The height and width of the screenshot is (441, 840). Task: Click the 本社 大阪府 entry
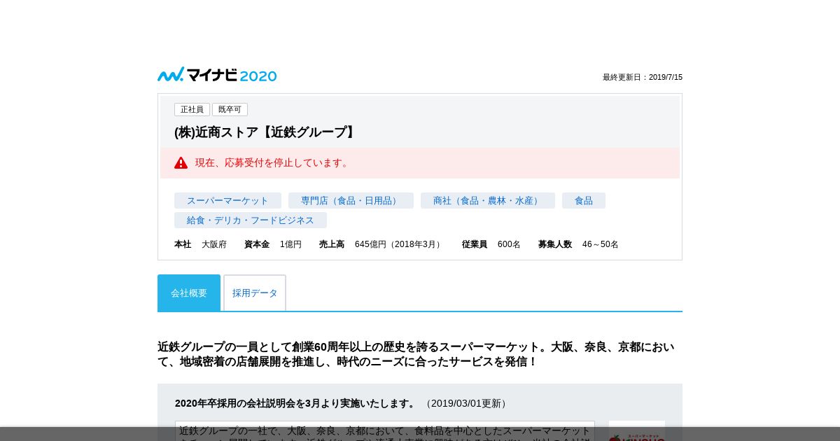pos(201,244)
